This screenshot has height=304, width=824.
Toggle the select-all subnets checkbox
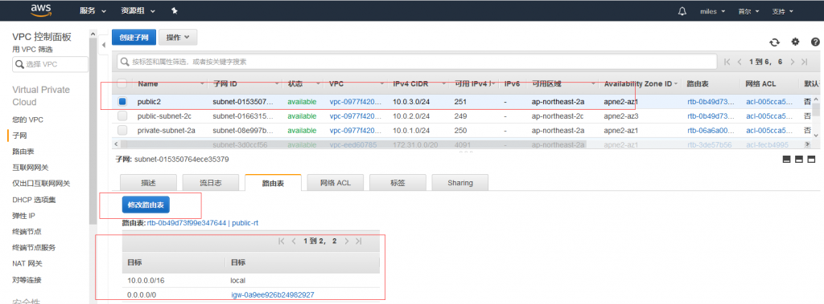122,83
